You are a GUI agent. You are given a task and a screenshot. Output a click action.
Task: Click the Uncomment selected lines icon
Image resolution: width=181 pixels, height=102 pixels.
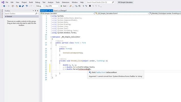[86, 6]
